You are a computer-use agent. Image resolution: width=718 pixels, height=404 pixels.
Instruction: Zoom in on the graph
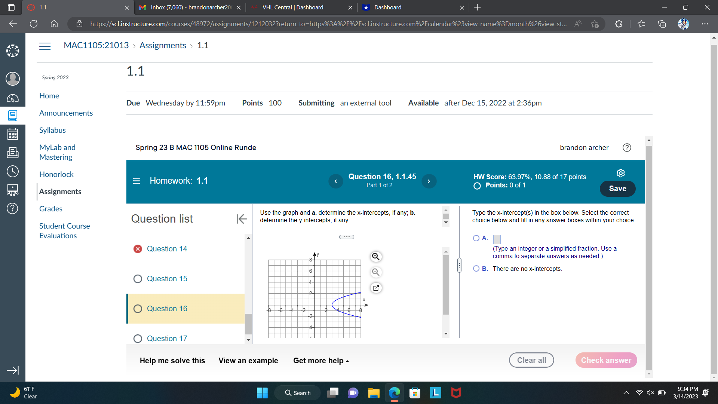pos(376,257)
